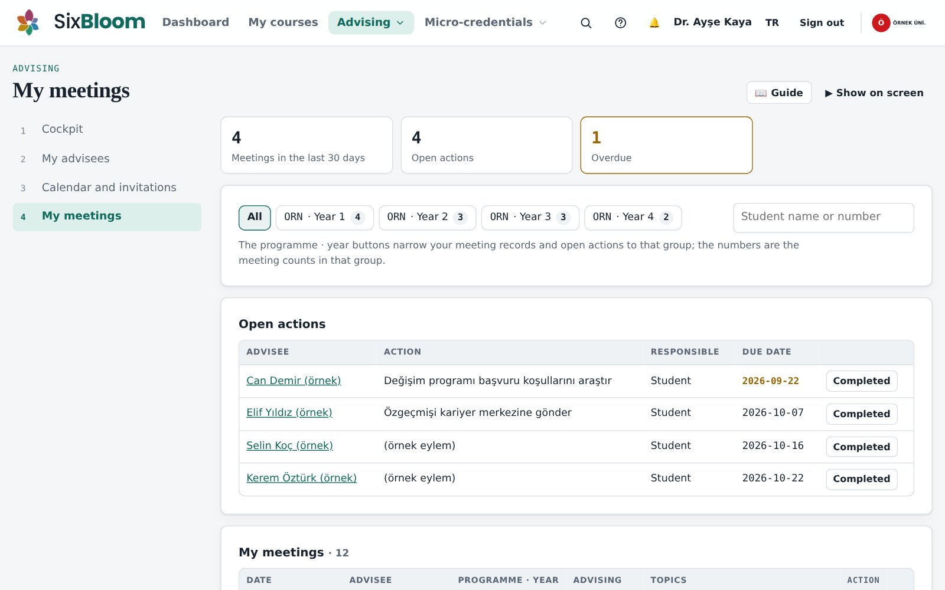
Task: Switch language to TR
Action: click(772, 23)
